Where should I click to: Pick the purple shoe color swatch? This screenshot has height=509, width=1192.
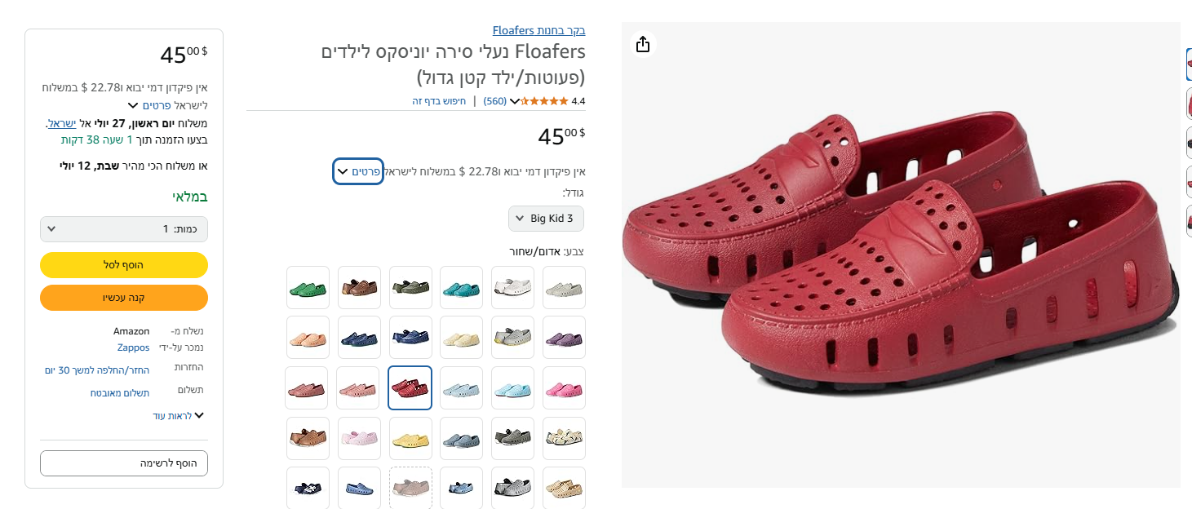564,337
